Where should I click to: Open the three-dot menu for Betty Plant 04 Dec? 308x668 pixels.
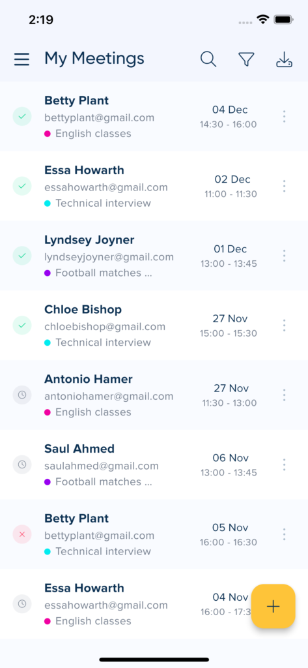(x=284, y=116)
